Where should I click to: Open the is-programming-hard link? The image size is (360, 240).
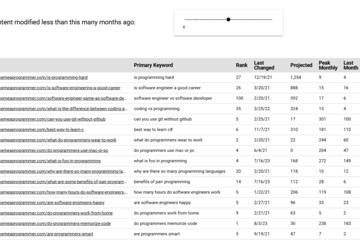(x=44, y=77)
